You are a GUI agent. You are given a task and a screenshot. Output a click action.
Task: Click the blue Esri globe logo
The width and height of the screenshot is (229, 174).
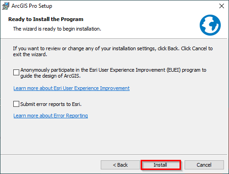tap(210, 25)
